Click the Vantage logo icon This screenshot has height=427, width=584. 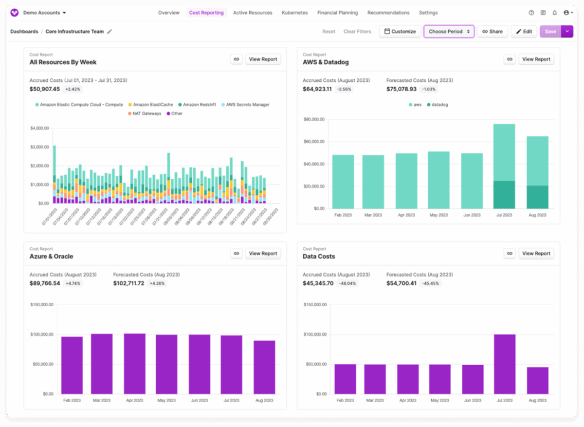coord(14,13)
